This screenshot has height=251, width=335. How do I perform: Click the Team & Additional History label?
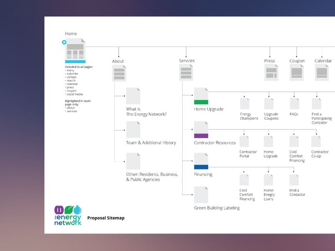click(x=151, y=143)
